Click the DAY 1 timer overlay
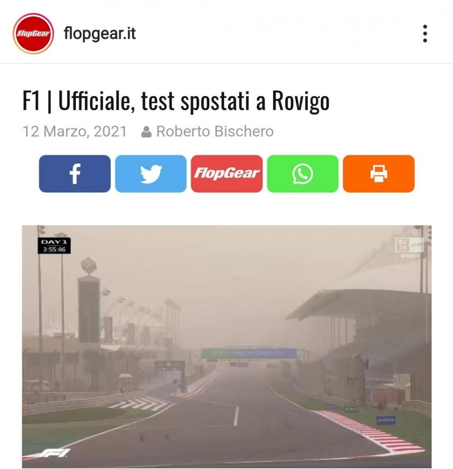Screen dimensions: 453x469 click(x=54, y=246)
